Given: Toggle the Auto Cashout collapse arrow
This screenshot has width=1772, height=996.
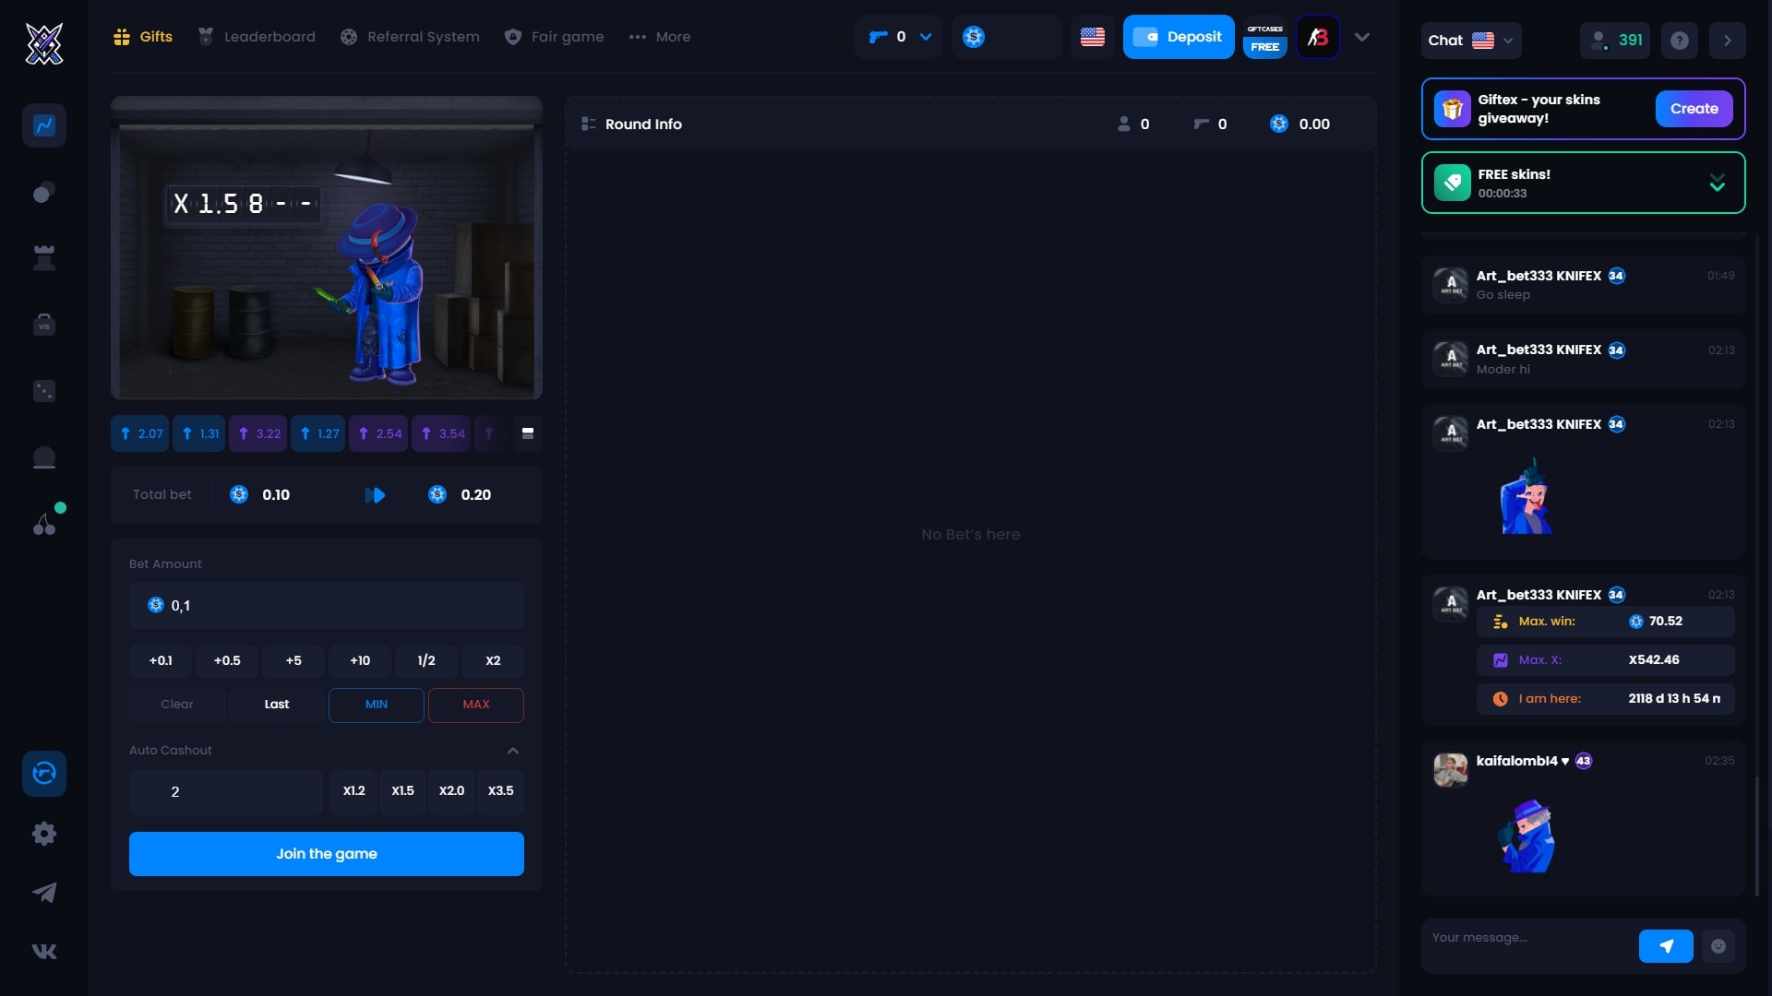Looking at the screenshot, I should click(512, 751).
